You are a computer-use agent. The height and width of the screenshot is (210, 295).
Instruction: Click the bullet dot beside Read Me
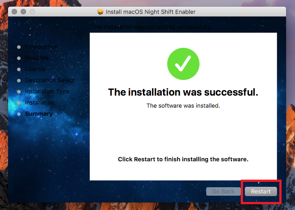[x=19, y=59]
